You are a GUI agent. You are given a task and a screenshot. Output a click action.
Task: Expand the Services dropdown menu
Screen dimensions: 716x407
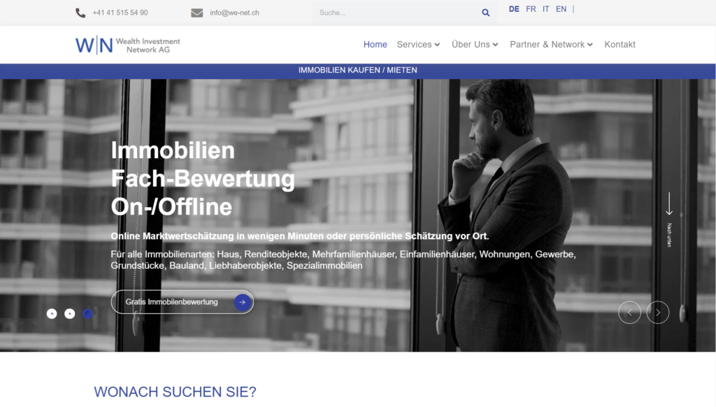(418, 45)
